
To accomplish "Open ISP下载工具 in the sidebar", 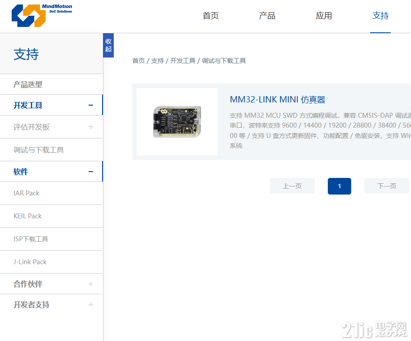I will [x=51, y=239].
